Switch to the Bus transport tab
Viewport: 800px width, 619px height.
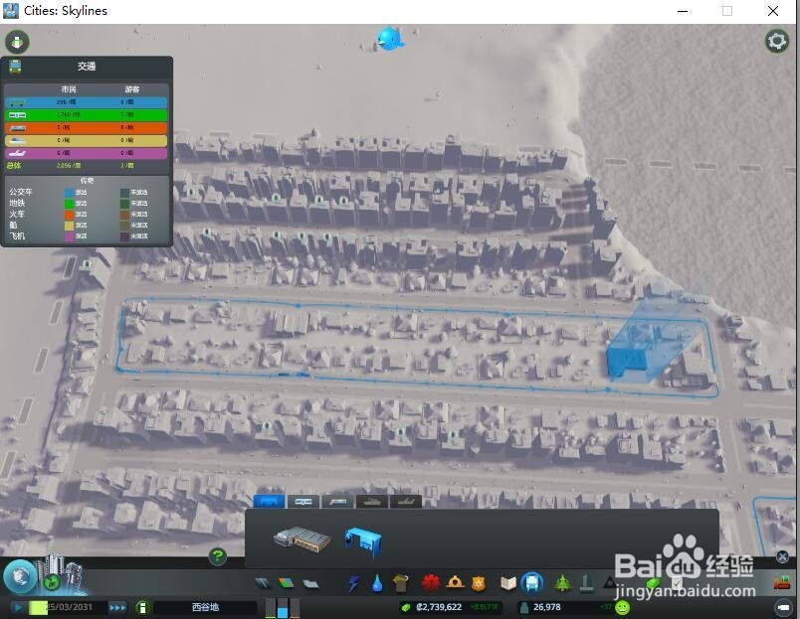point(269,502)
